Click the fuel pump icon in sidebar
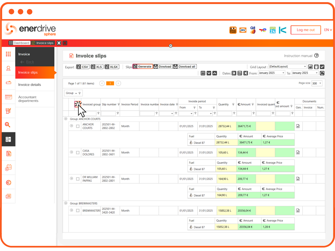335x251 pixels. coord(8,111)
